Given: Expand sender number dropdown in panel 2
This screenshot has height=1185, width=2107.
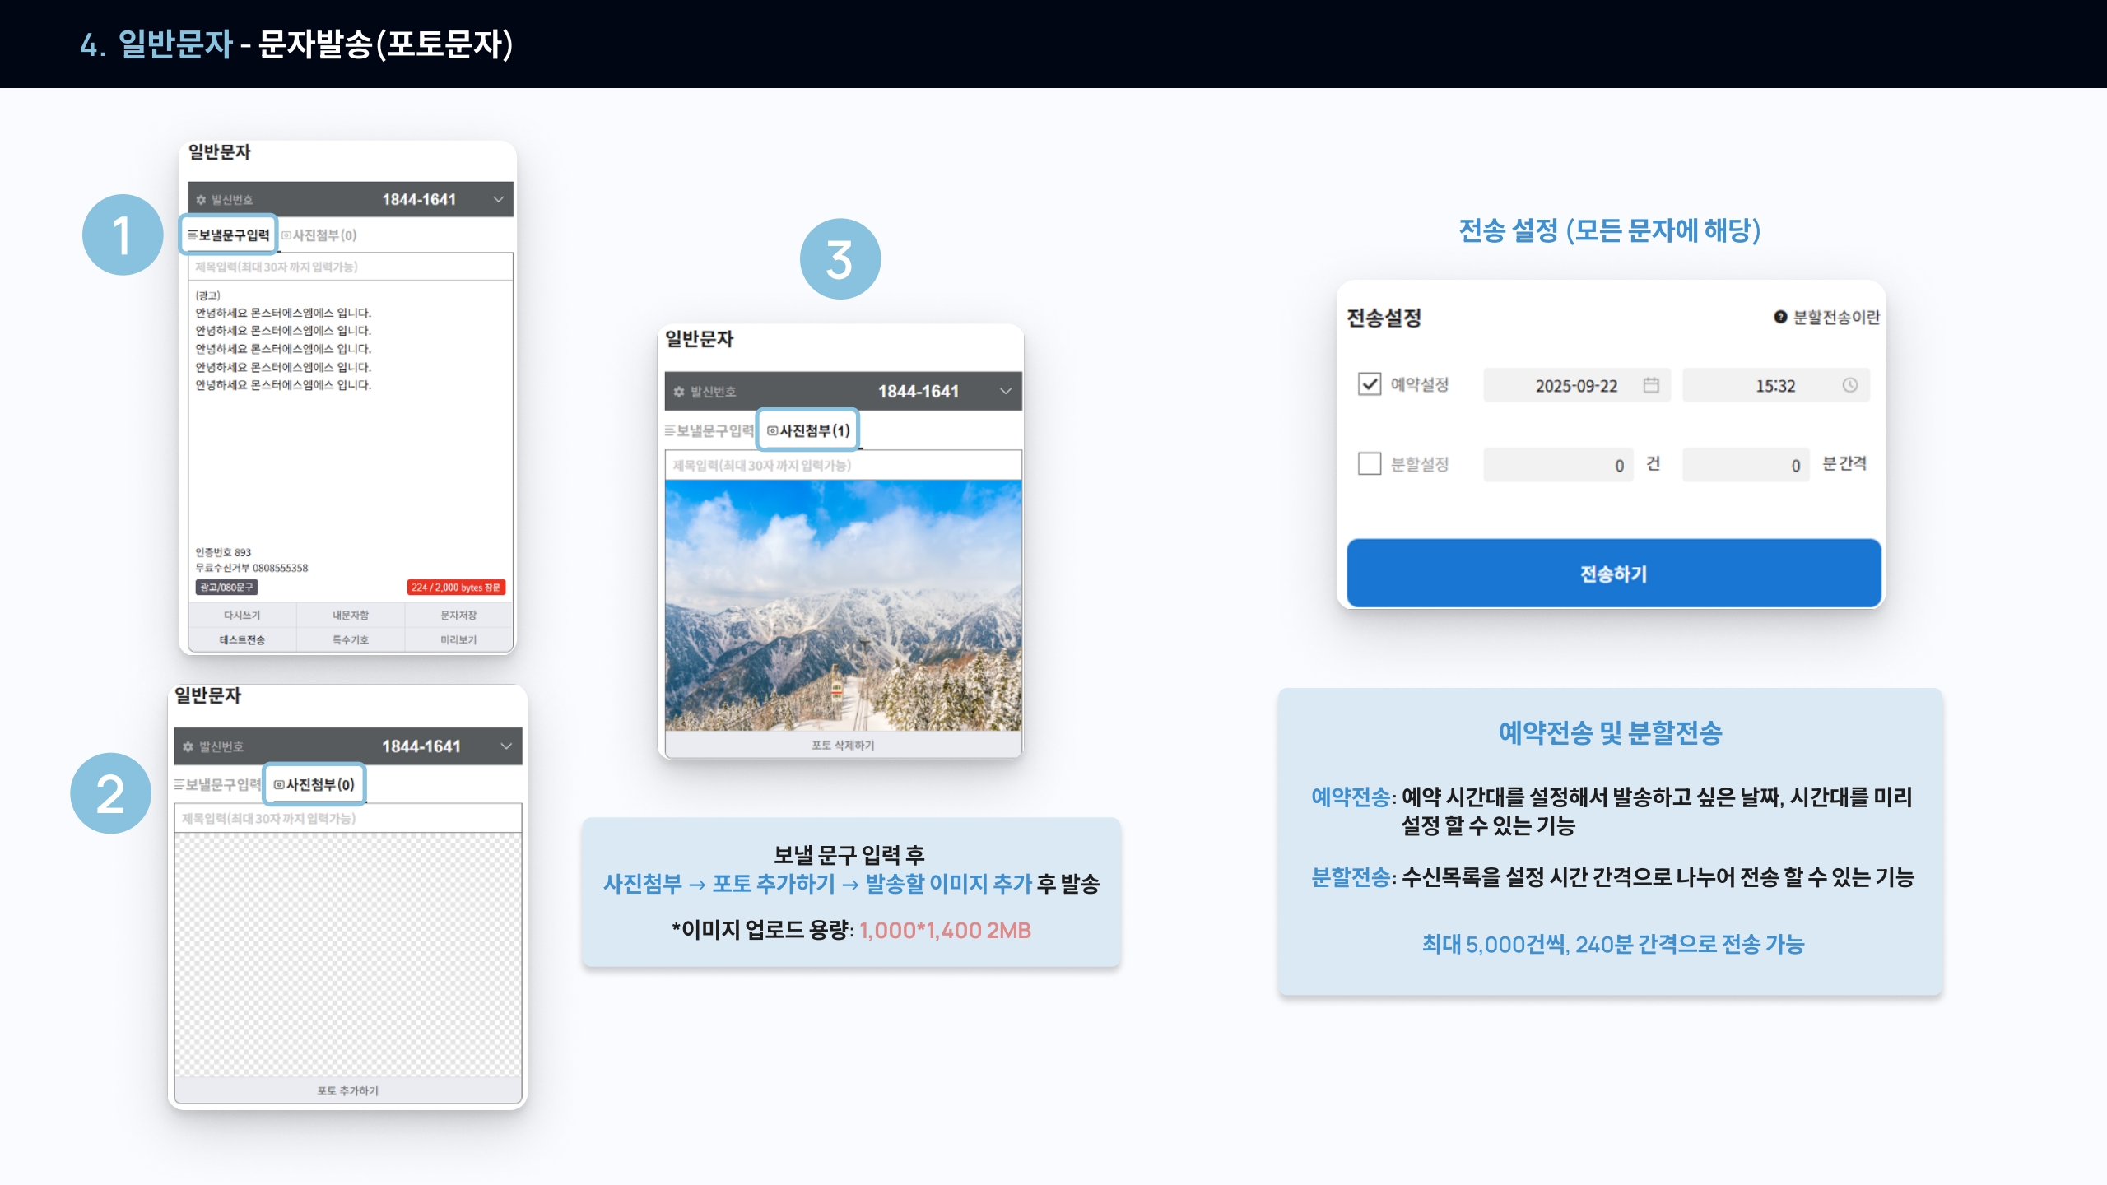Looking at the screenshot, I should 505,746.
